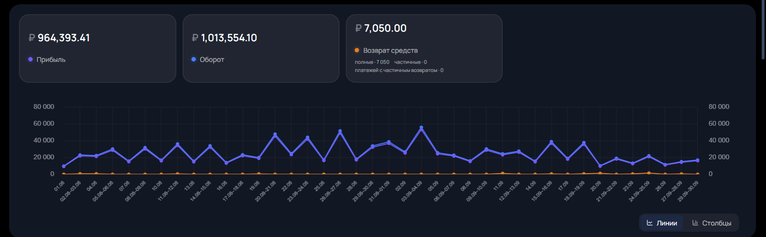Screen dimensions: 766x237
Task: Click the chart data point at 20.08–21.08
Action: (275, 135)
